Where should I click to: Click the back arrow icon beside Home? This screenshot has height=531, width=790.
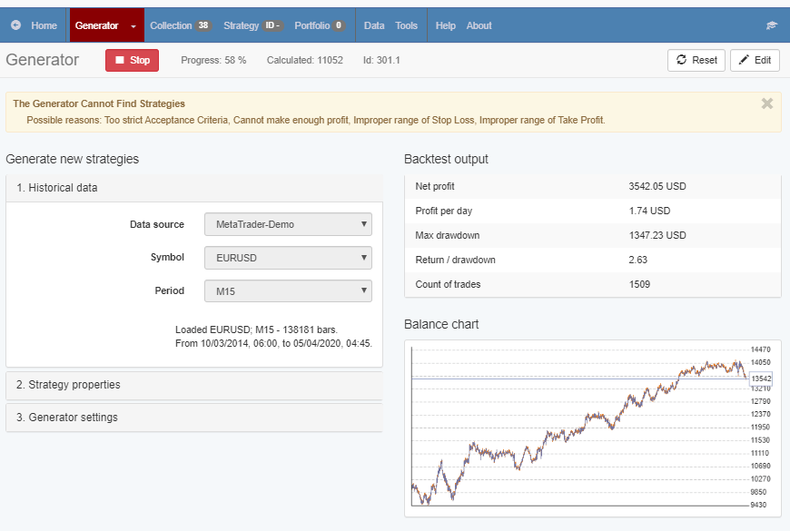16,25
